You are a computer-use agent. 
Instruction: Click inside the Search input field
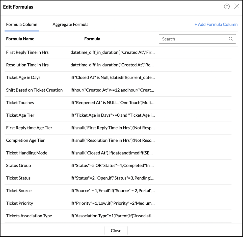192,39
